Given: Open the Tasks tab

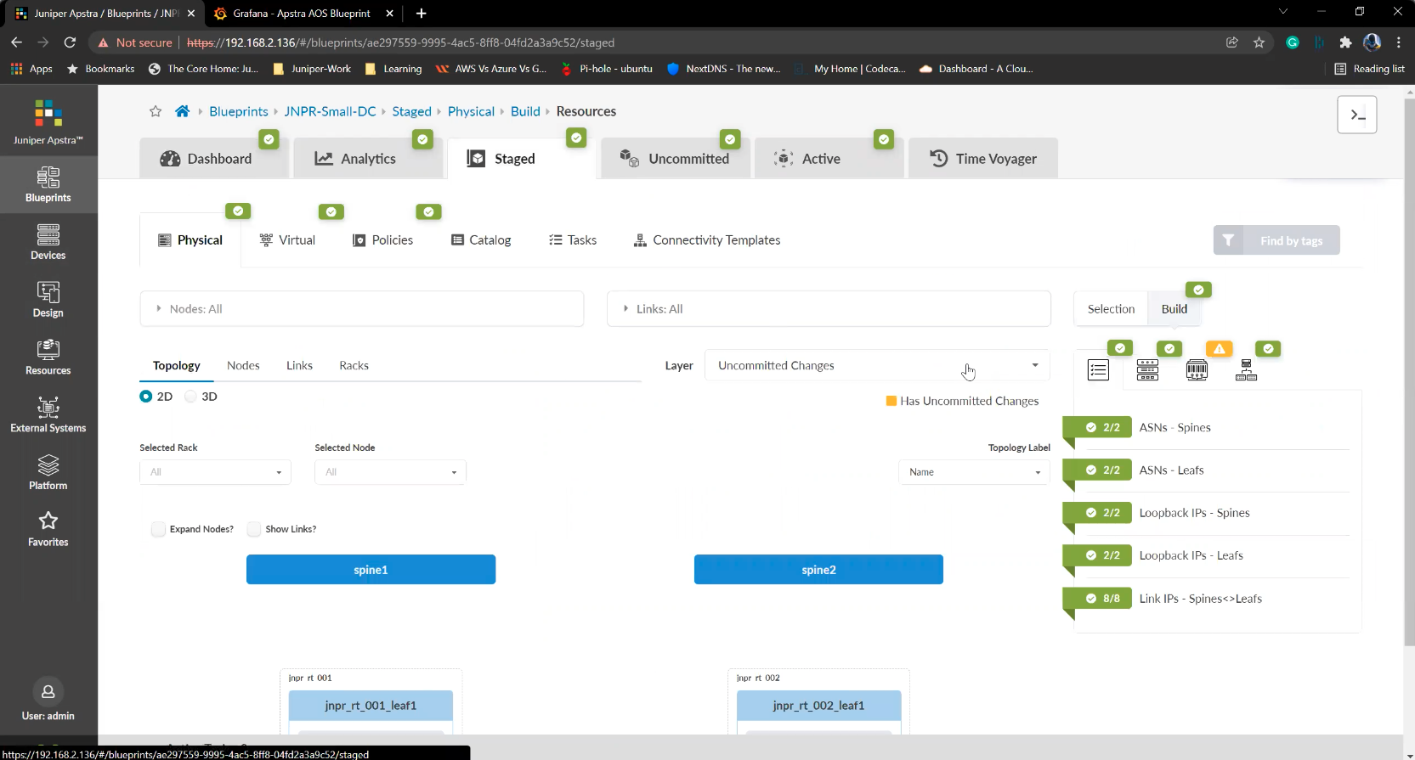Looking at the screenshot, I should click(573, 240).
